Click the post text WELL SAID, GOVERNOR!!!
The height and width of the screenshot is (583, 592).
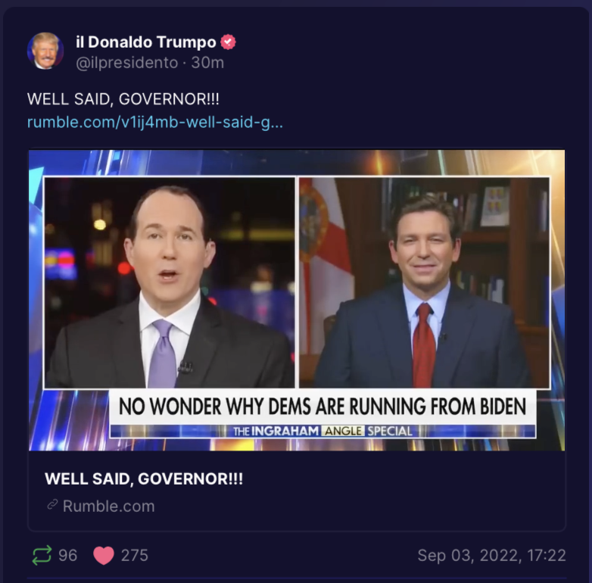(x=123, y=99)
